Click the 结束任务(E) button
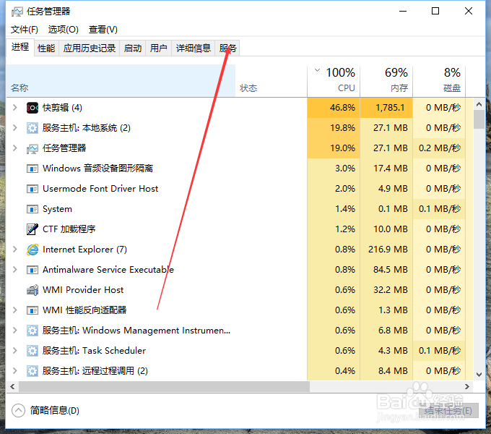491x434 pixels. pos(448,410)
